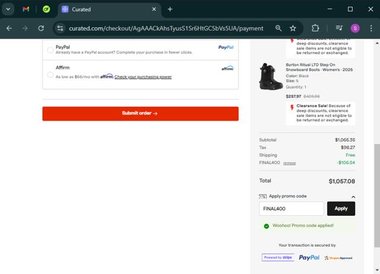Image resolution: width=380 pixels, height=274 pixels.
Task: Click the Free shipping value
Action: [350, 155]
